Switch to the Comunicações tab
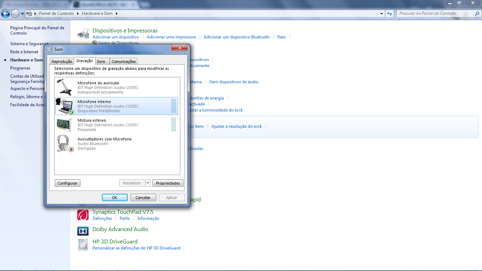 (x=123, y=61)
